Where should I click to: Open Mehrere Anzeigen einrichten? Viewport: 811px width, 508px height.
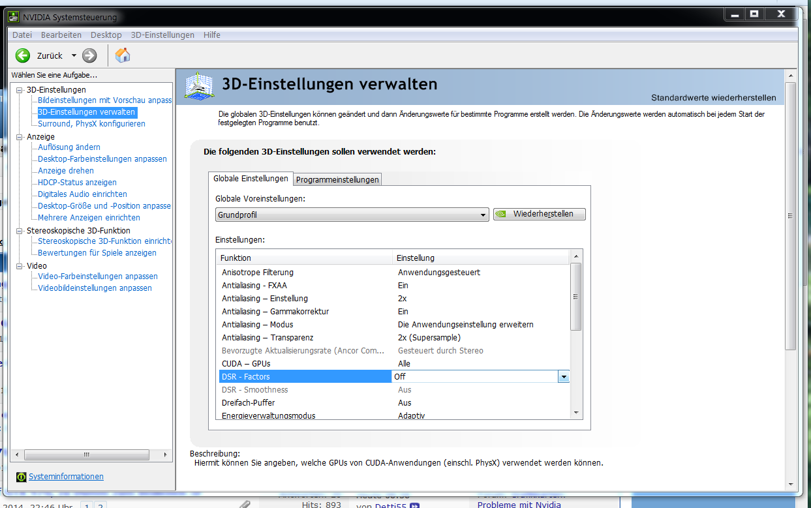(x=89, y=218)
